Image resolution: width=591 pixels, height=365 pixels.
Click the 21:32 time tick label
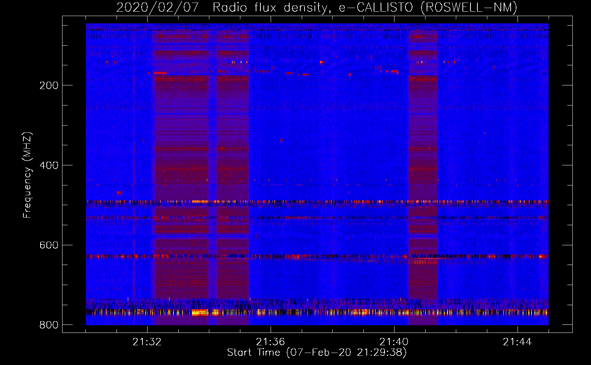coord(147,342)
